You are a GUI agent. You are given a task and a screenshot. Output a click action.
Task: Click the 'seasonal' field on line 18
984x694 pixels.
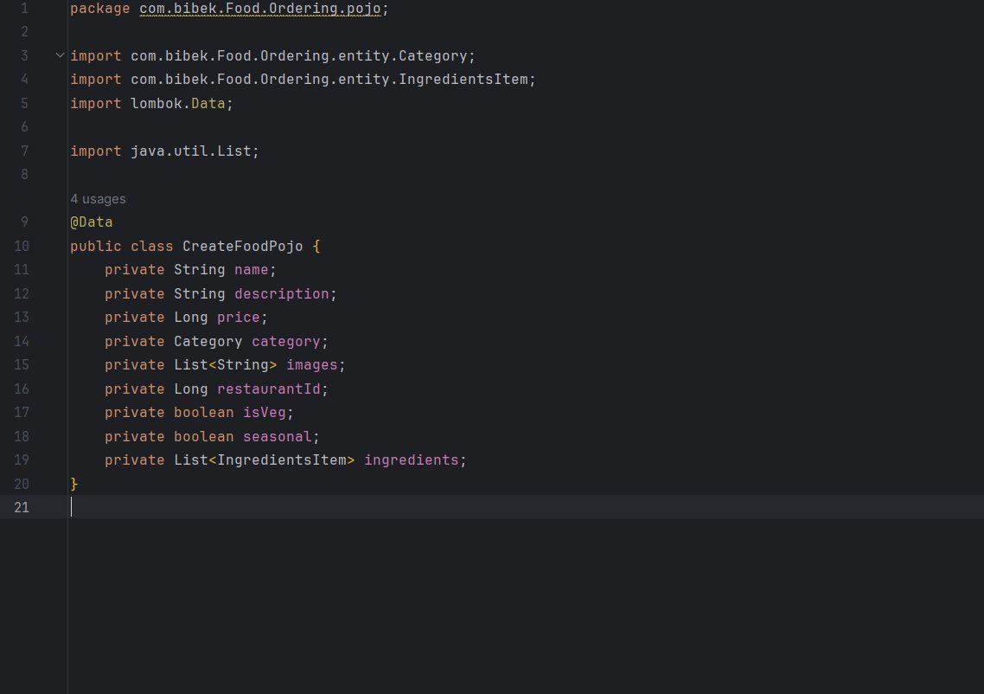(x=278, y=436)
